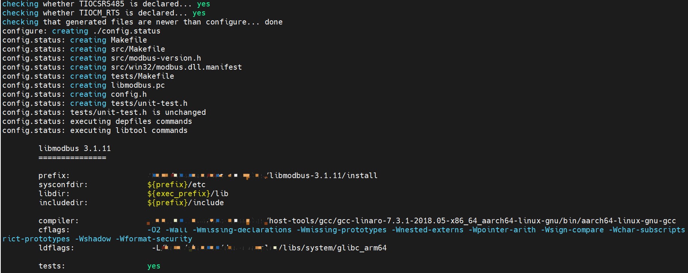Click the libmodbus 3.1.11 title text
688x273 pixels.
click(75, 148)
